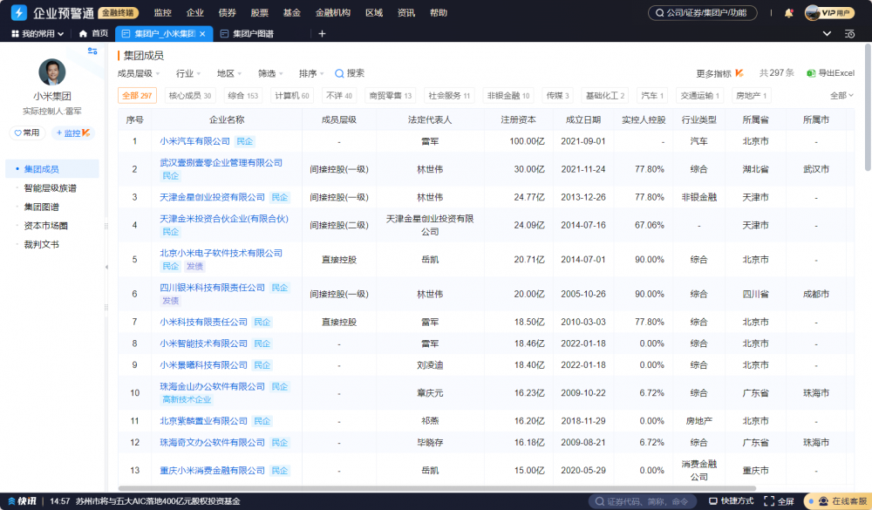
Task: Filter by 计算机 60 chip
Action: pos(292,96)
